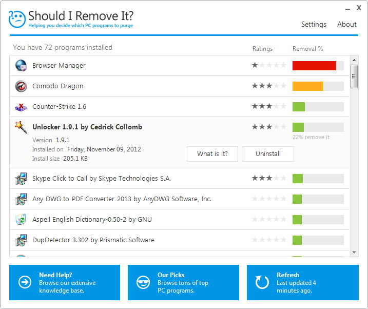Select the Browser Manager row
Viewport: 368px width, 309px height.
(x=179, y=66)
